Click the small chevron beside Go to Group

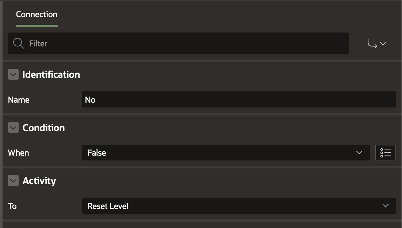tap(383, 43)
